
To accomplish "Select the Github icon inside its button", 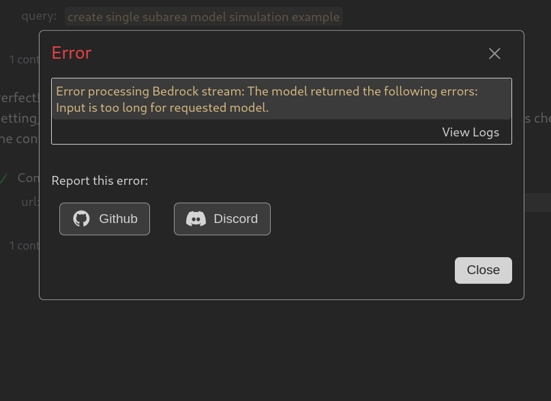I will tap(81, 218).
